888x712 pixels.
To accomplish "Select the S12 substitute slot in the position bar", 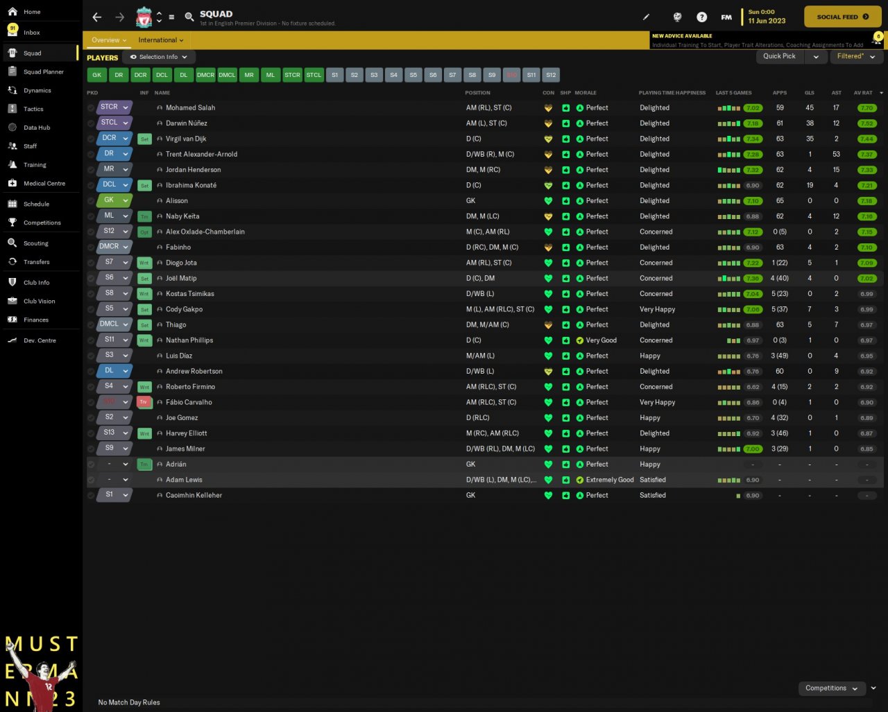I will tap(551, 75).
